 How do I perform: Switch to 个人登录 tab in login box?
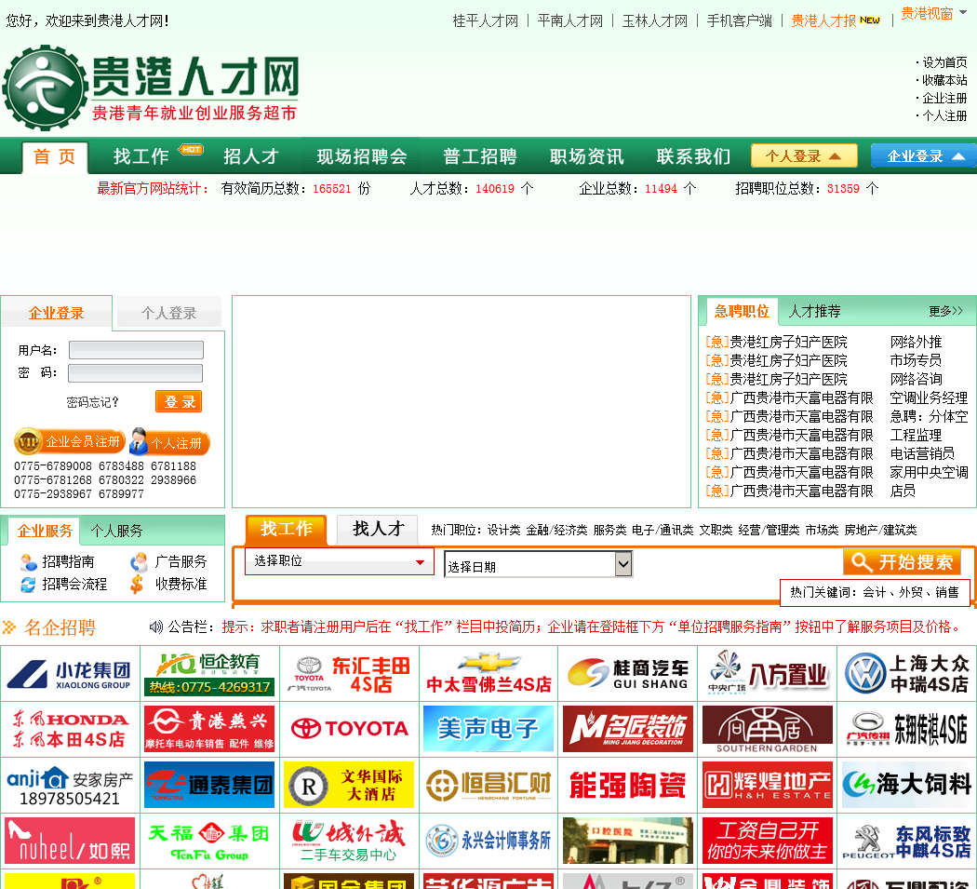(x=168, y=313)
